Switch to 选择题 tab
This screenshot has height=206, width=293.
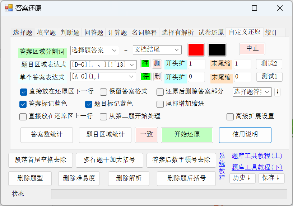tap(23, 33)
